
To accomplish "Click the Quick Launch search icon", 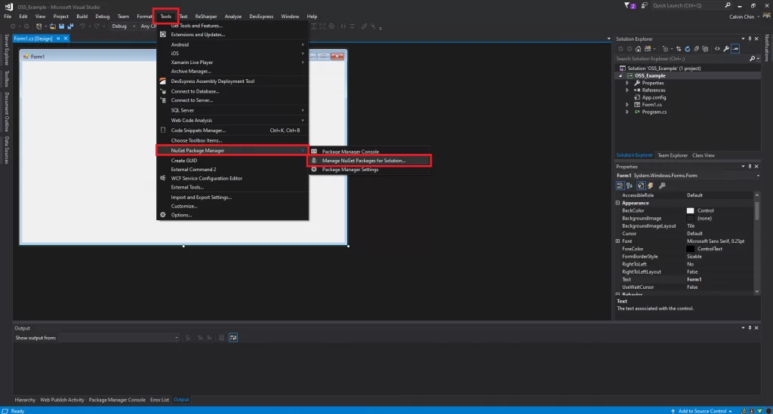I will [728, 5].
